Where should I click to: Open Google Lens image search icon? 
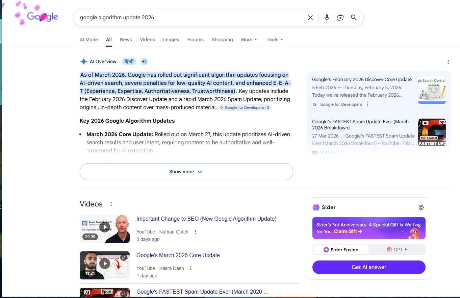tap(340, 18)
